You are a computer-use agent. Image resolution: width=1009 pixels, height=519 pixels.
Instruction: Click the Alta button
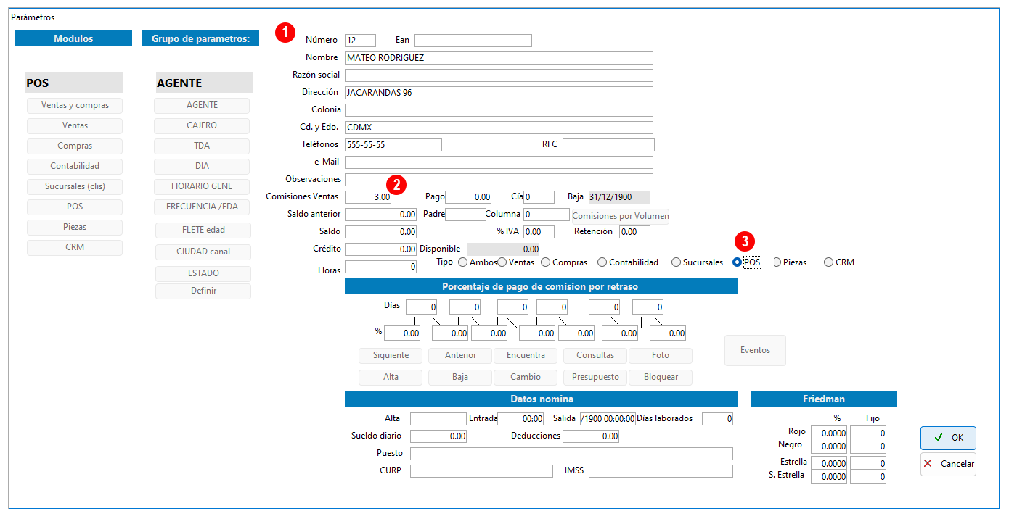391,378
